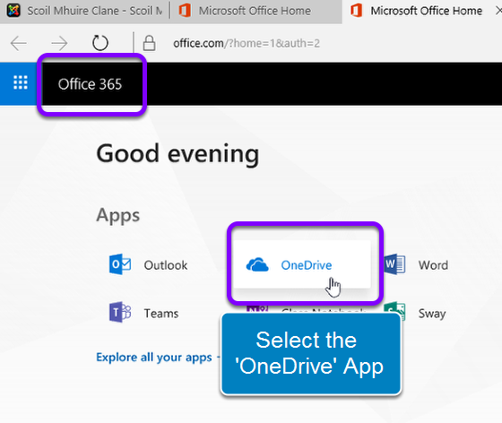Open the Teams app icon
The image size is (502, 423).
pos(120,312)
